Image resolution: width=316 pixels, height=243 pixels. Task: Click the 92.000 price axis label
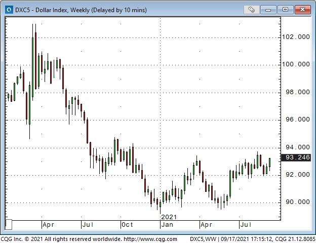tap(298, 175)
